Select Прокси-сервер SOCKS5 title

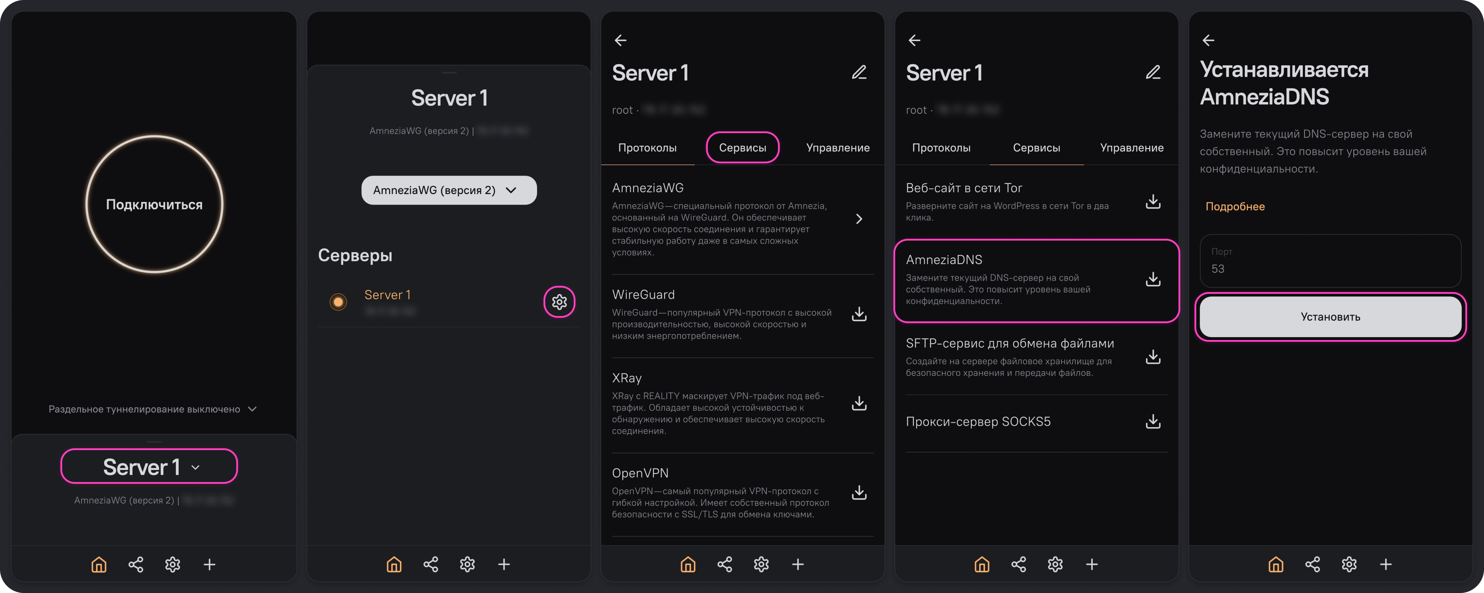[x=978, y=421]
